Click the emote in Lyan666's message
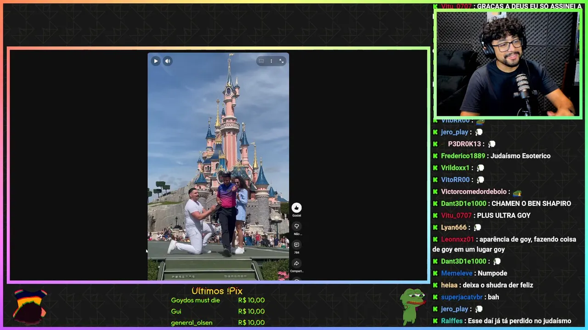Screen dimensions: 588x330 pyautogui.click(x=478, y=227)
